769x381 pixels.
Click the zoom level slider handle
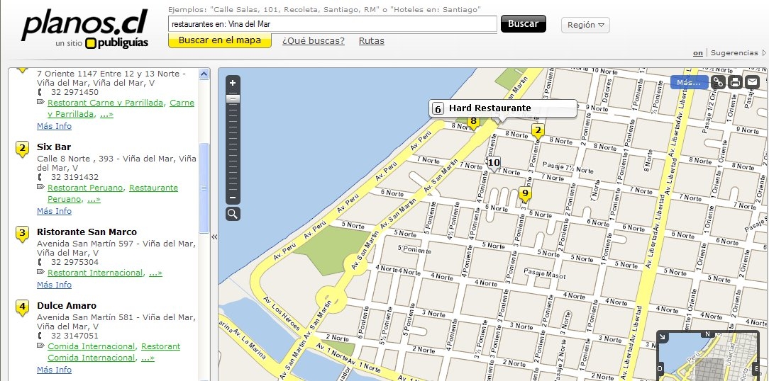click(x=233, y=98)
